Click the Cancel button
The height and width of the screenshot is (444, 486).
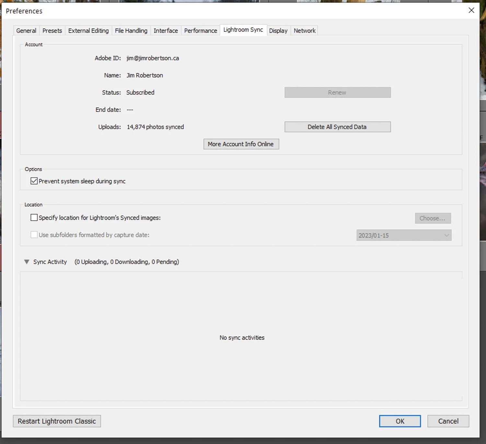click(448, 421)
